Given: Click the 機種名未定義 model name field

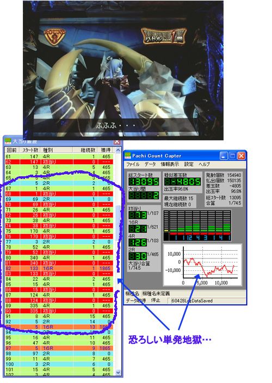Looking at the screenshot, I should click(x=193, y=293).
